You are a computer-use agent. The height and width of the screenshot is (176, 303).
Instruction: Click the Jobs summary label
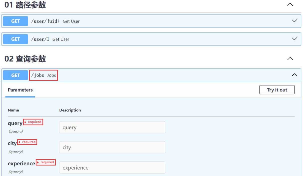tap(52, 75)
